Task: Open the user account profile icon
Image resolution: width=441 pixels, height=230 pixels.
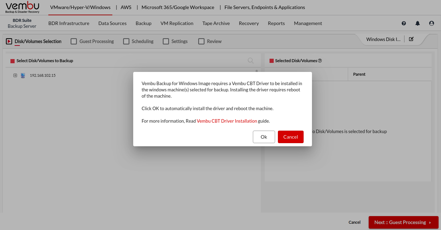Action: (432, 23)
